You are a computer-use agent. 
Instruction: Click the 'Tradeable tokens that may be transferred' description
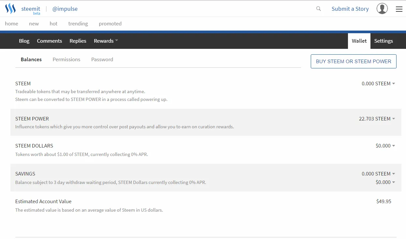coord(80,91)
